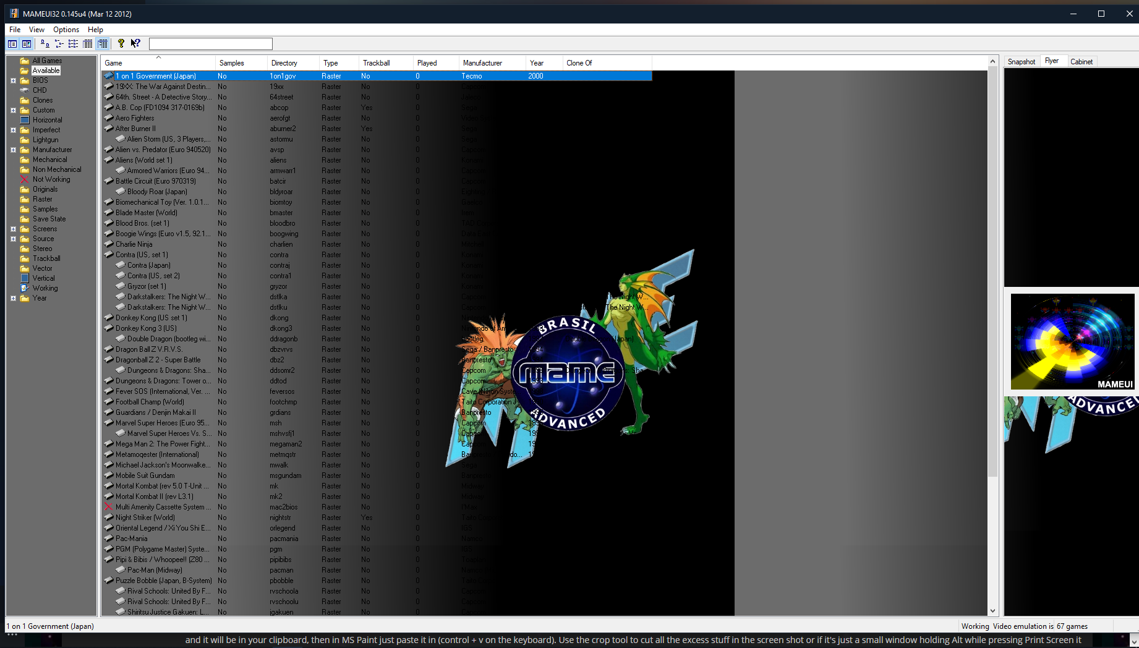This screenshot has height=648, width=1139.
Task: Activate the context help cursor icon
Action: coord(135,44)
